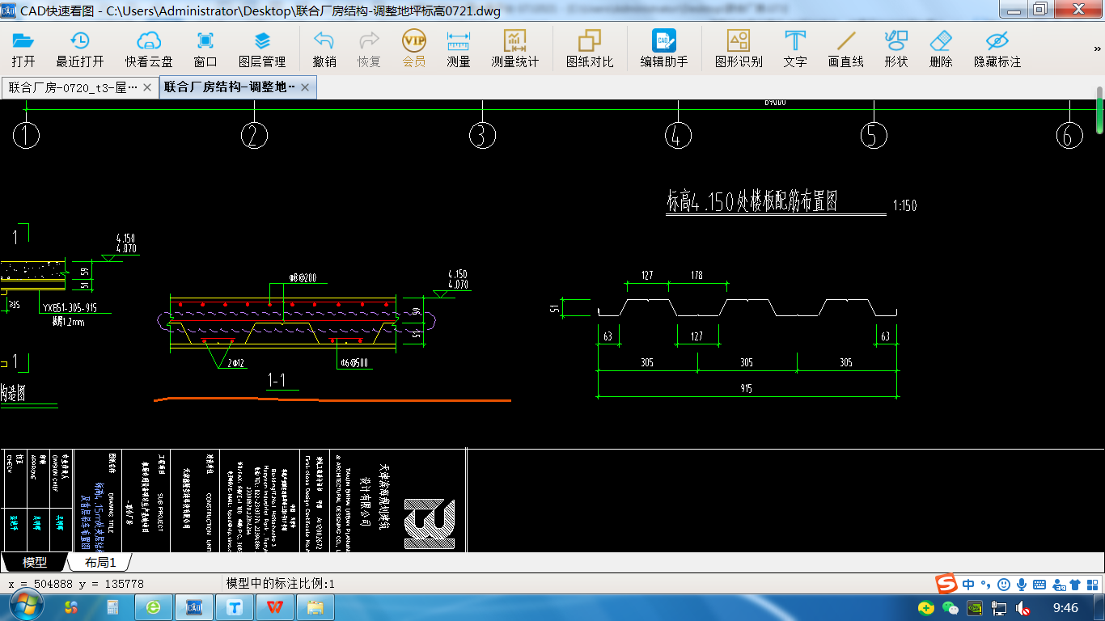Click the Sogou microphone voice input icon
Screen dimensions: 1105x621
(x=1022, y=584)
